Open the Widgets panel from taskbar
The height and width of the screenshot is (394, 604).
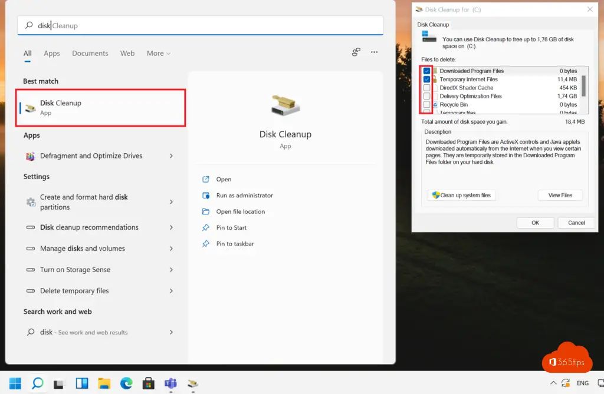click(81, 383)
